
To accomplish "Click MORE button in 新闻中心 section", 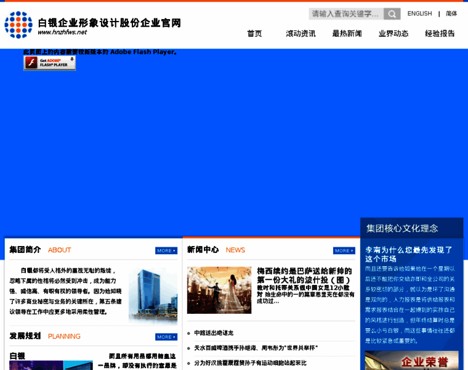I will tap(344, 250).
